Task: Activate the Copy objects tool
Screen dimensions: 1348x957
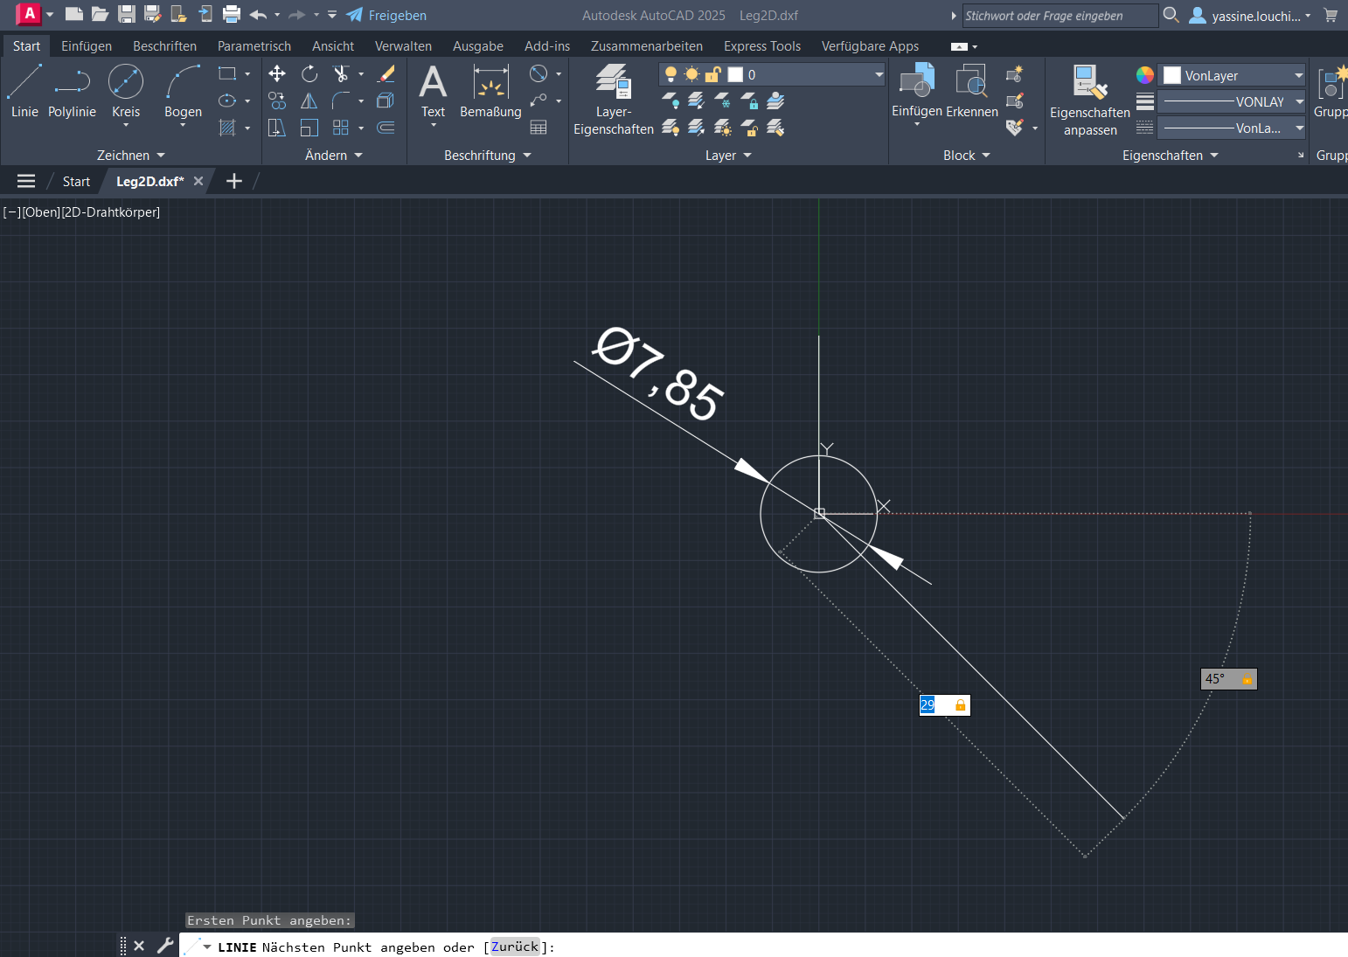Action: [277, 101]
